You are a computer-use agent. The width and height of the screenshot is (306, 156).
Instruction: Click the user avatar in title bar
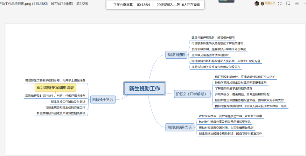point(257,3)
